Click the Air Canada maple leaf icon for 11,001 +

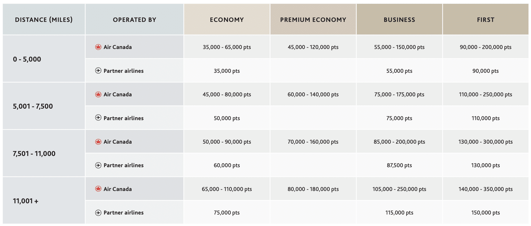click(x=98, y=189)
